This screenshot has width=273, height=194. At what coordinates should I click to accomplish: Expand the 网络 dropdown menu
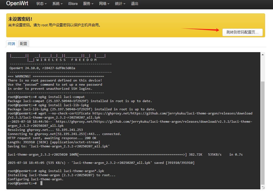coord(104,4)
